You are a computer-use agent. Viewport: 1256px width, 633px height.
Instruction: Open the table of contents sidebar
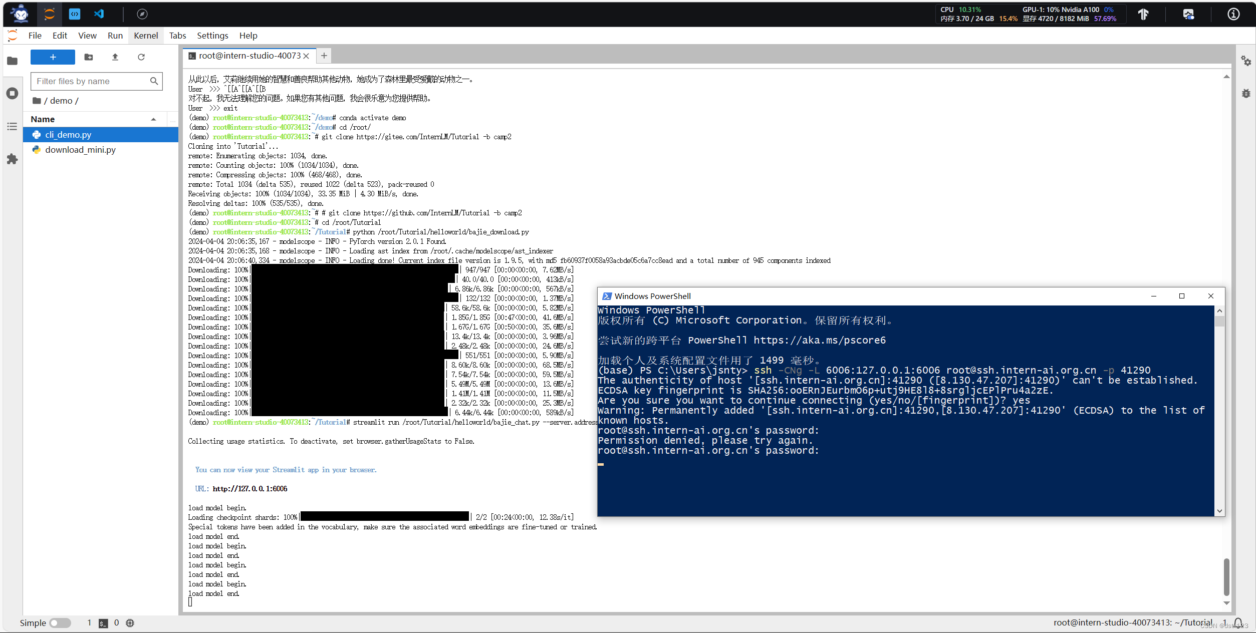[13, 126]
